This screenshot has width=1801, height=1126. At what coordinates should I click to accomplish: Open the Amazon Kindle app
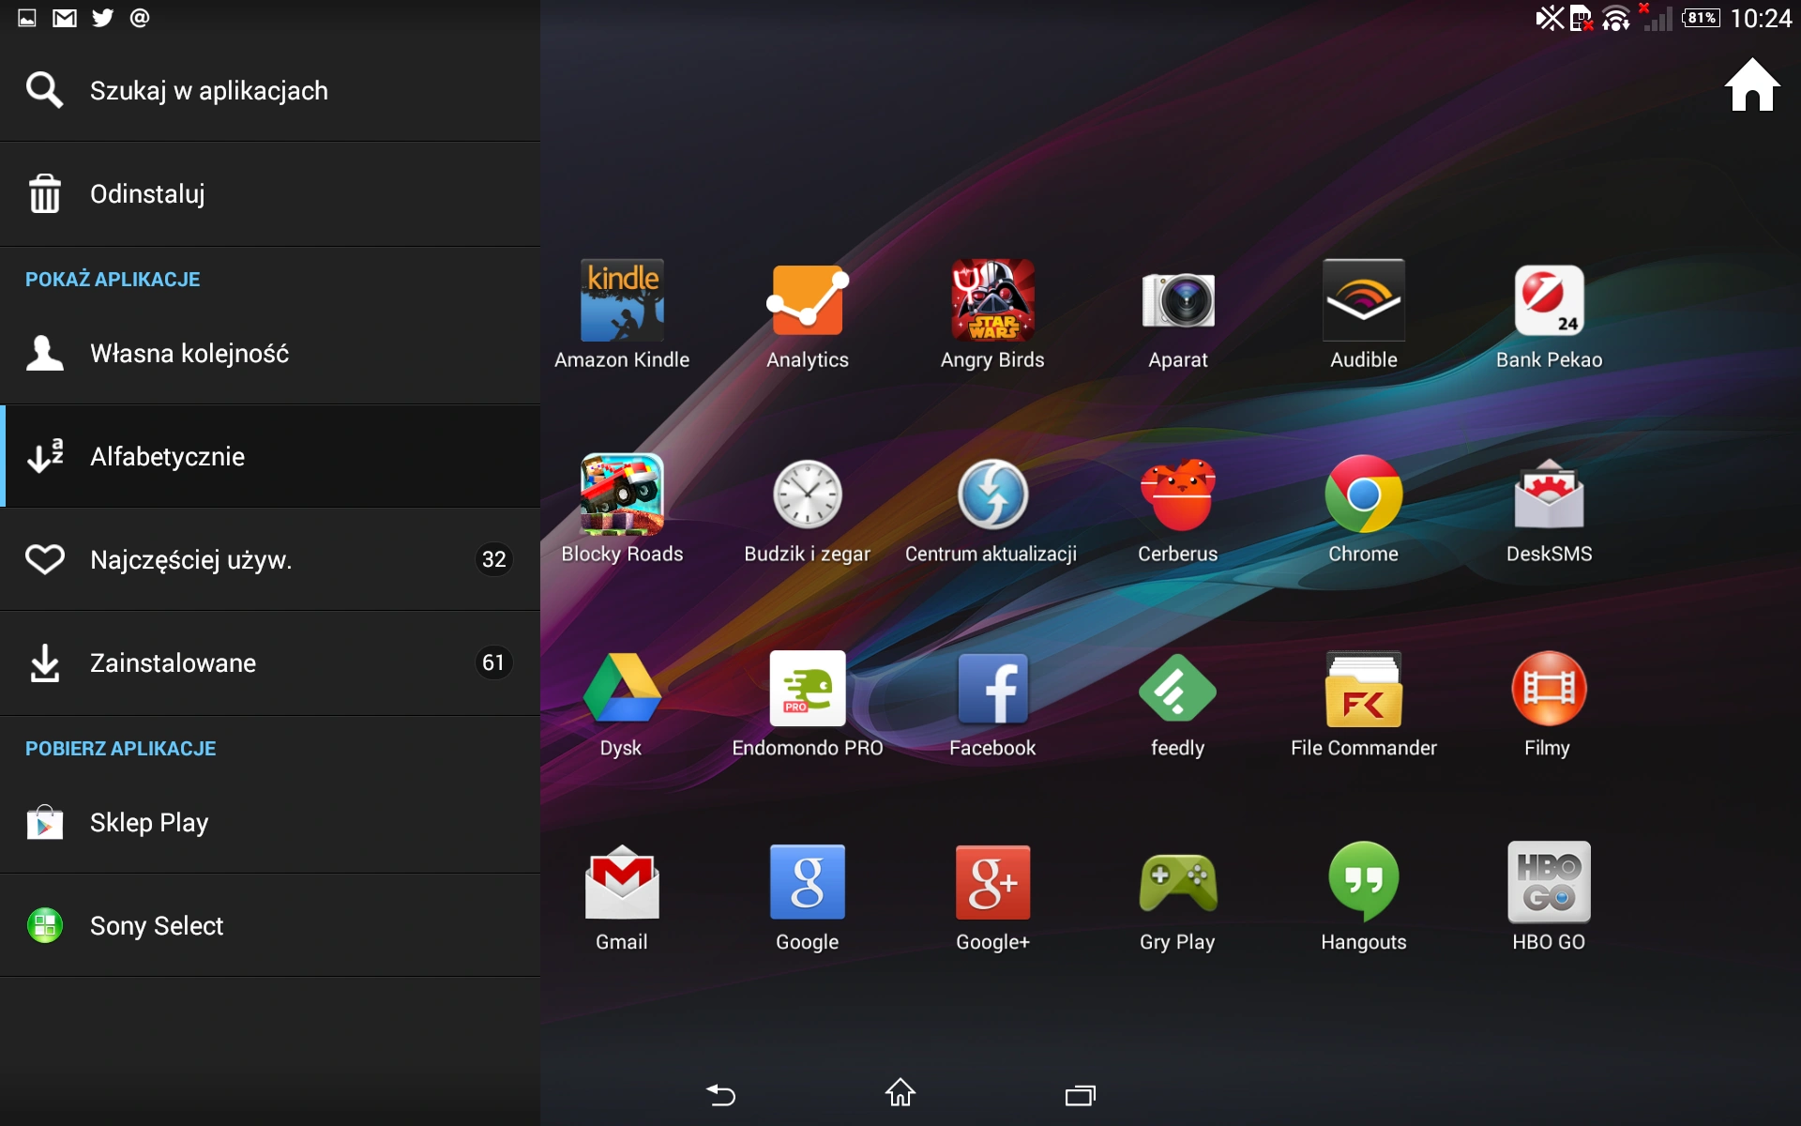point(622,314)
